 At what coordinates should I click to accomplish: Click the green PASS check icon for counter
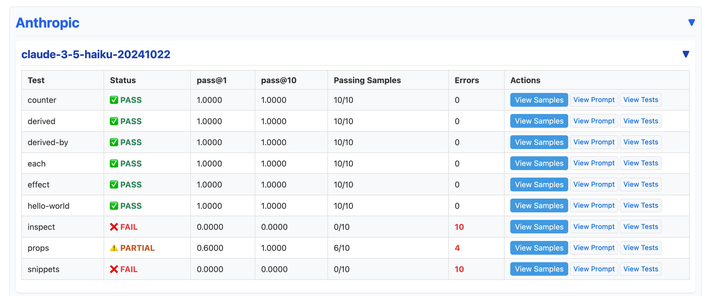click(x=114, y=100)
